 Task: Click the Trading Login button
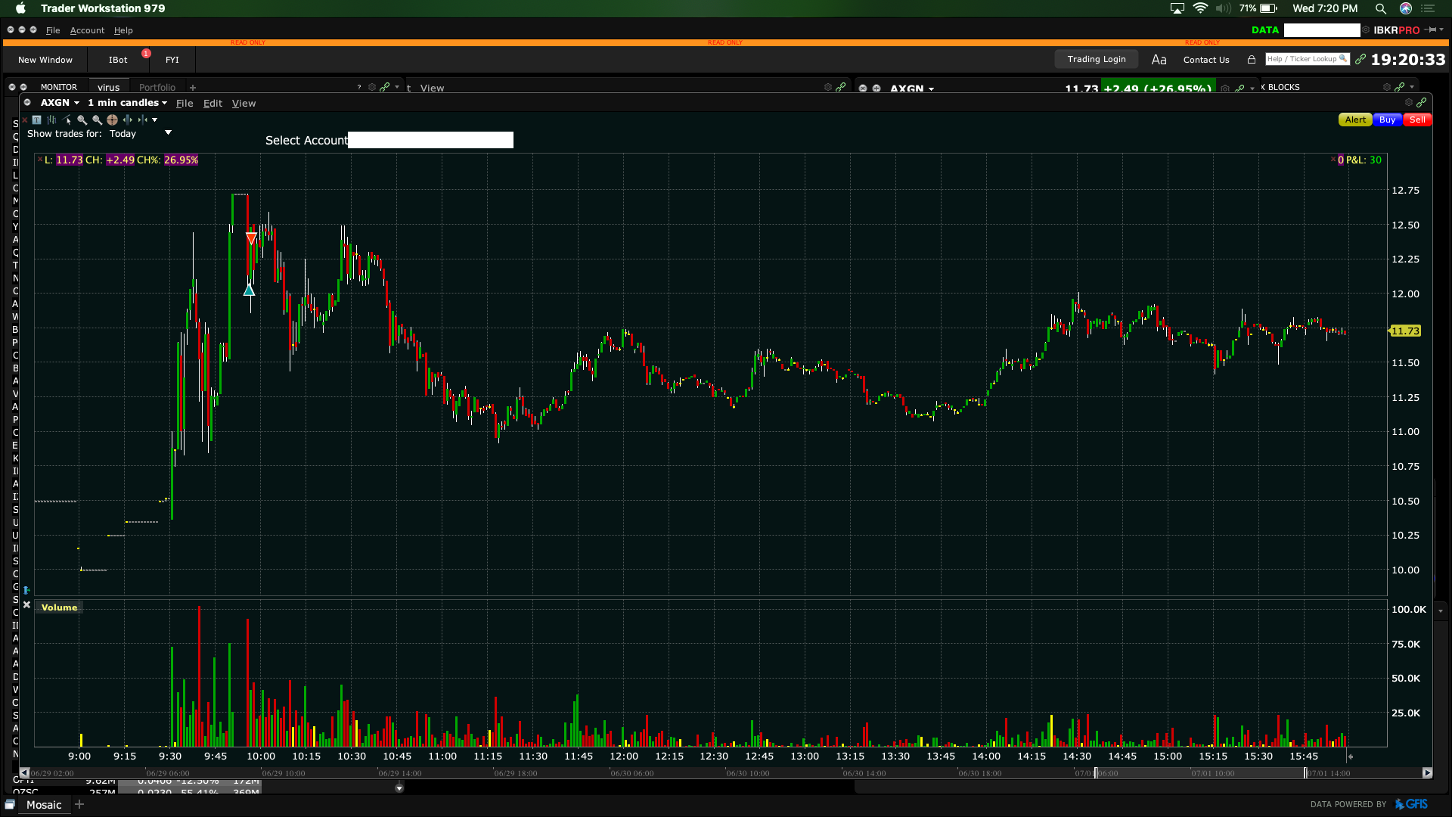click(x=1096, y=60)
